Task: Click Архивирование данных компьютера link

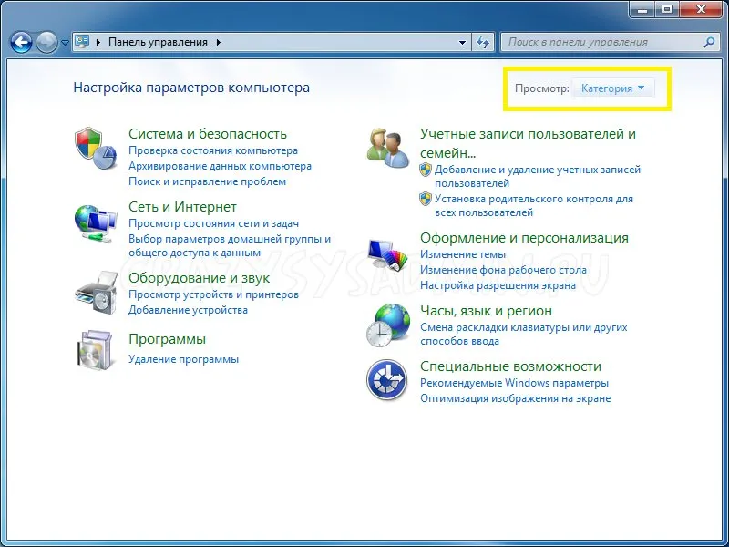Action: click(x=220, y=166)
